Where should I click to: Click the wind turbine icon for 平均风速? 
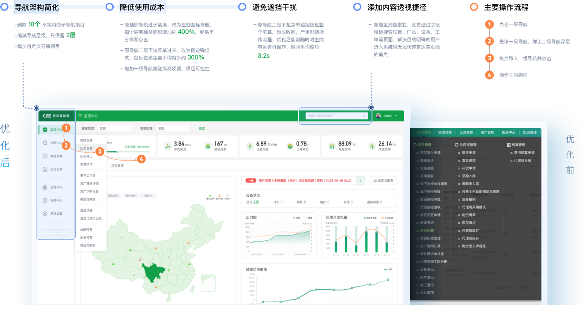pyautogui.click(x=168, y=146)
